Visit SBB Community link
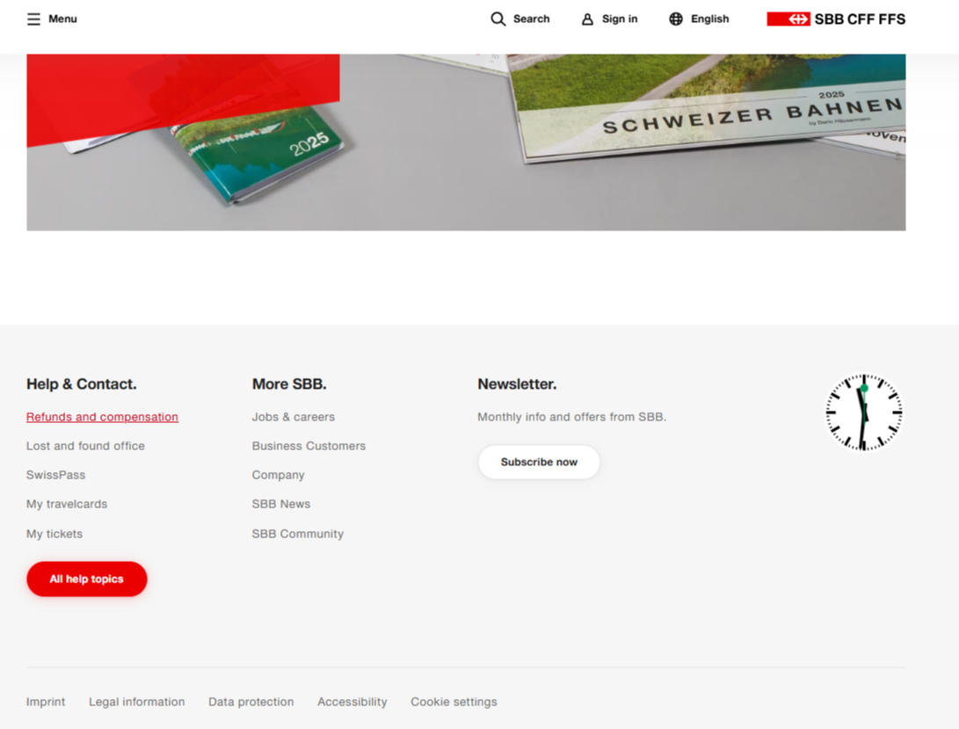The height and width of the screenshot is (729, 959). [x=298, y=534]
